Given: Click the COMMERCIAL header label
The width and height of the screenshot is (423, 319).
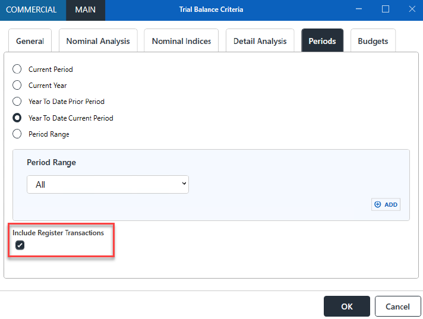Looking at the screenshot, I should click(31, 10).
